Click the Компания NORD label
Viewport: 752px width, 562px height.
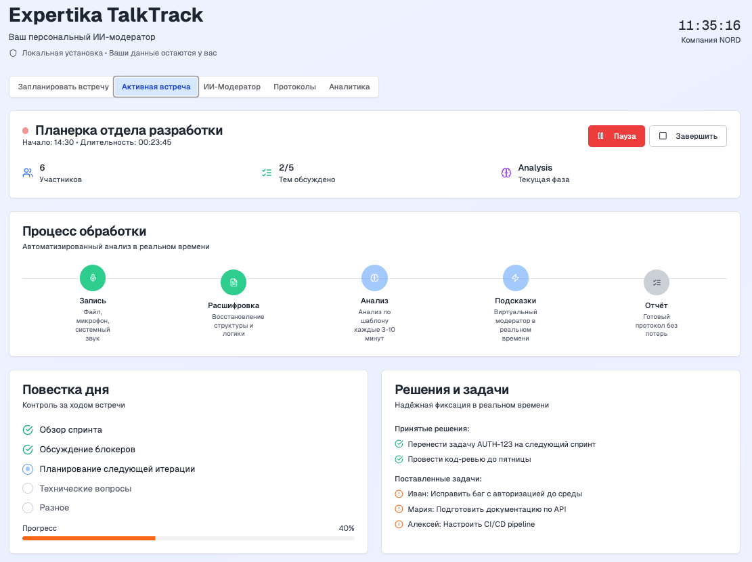pyautogui.click(x=711, y=41)
